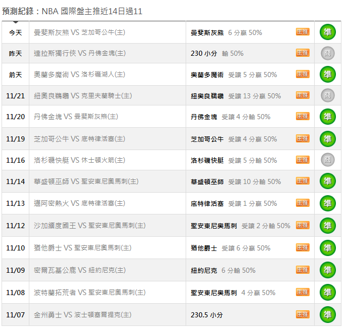Open matchup 波特蘭拓荒者 VS 聖安東尼奧馬刺(主)
The width and height of the screenshot is (344, 327).
tap(90, 293)
